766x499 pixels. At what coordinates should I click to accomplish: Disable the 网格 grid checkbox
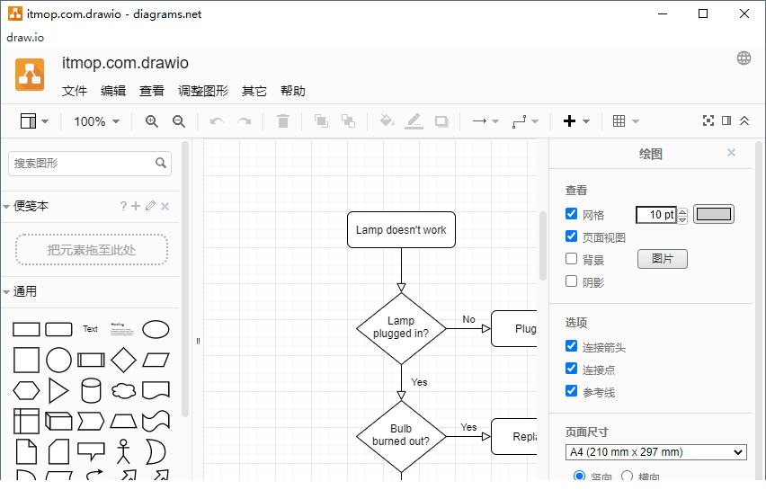point(572,214)
